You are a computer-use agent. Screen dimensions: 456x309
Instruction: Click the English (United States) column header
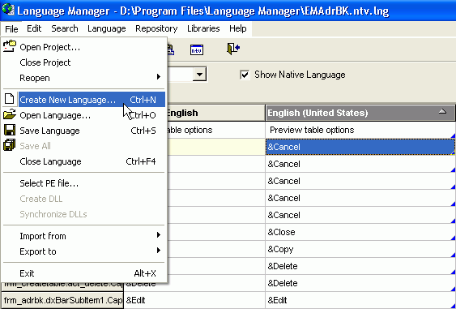point(360,113)
